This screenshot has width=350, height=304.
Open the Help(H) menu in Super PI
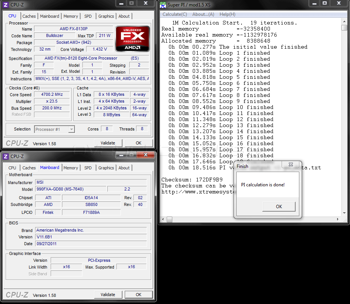227,14
